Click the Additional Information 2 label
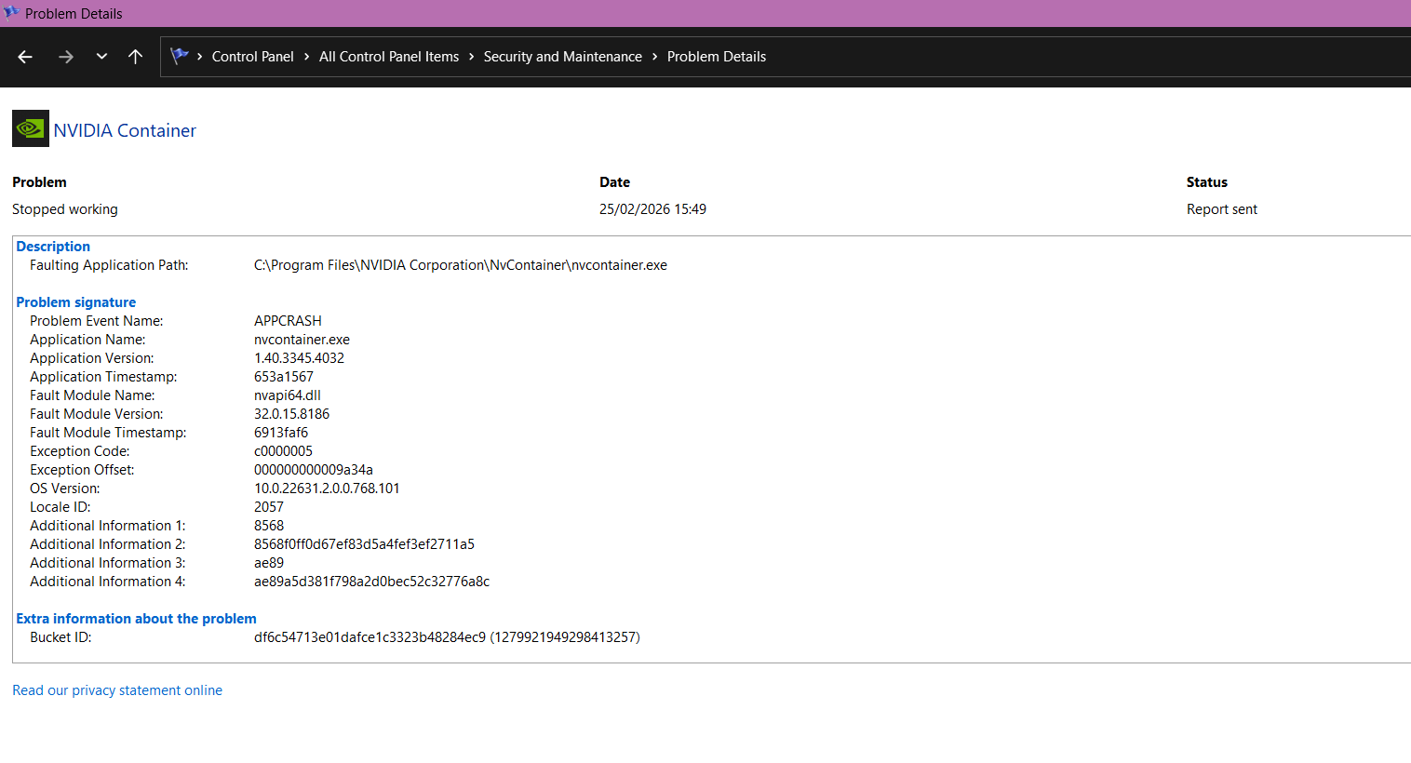 pos(108,544)
